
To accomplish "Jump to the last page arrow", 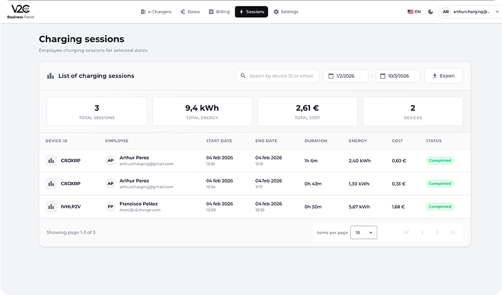I will coord(453,232).
